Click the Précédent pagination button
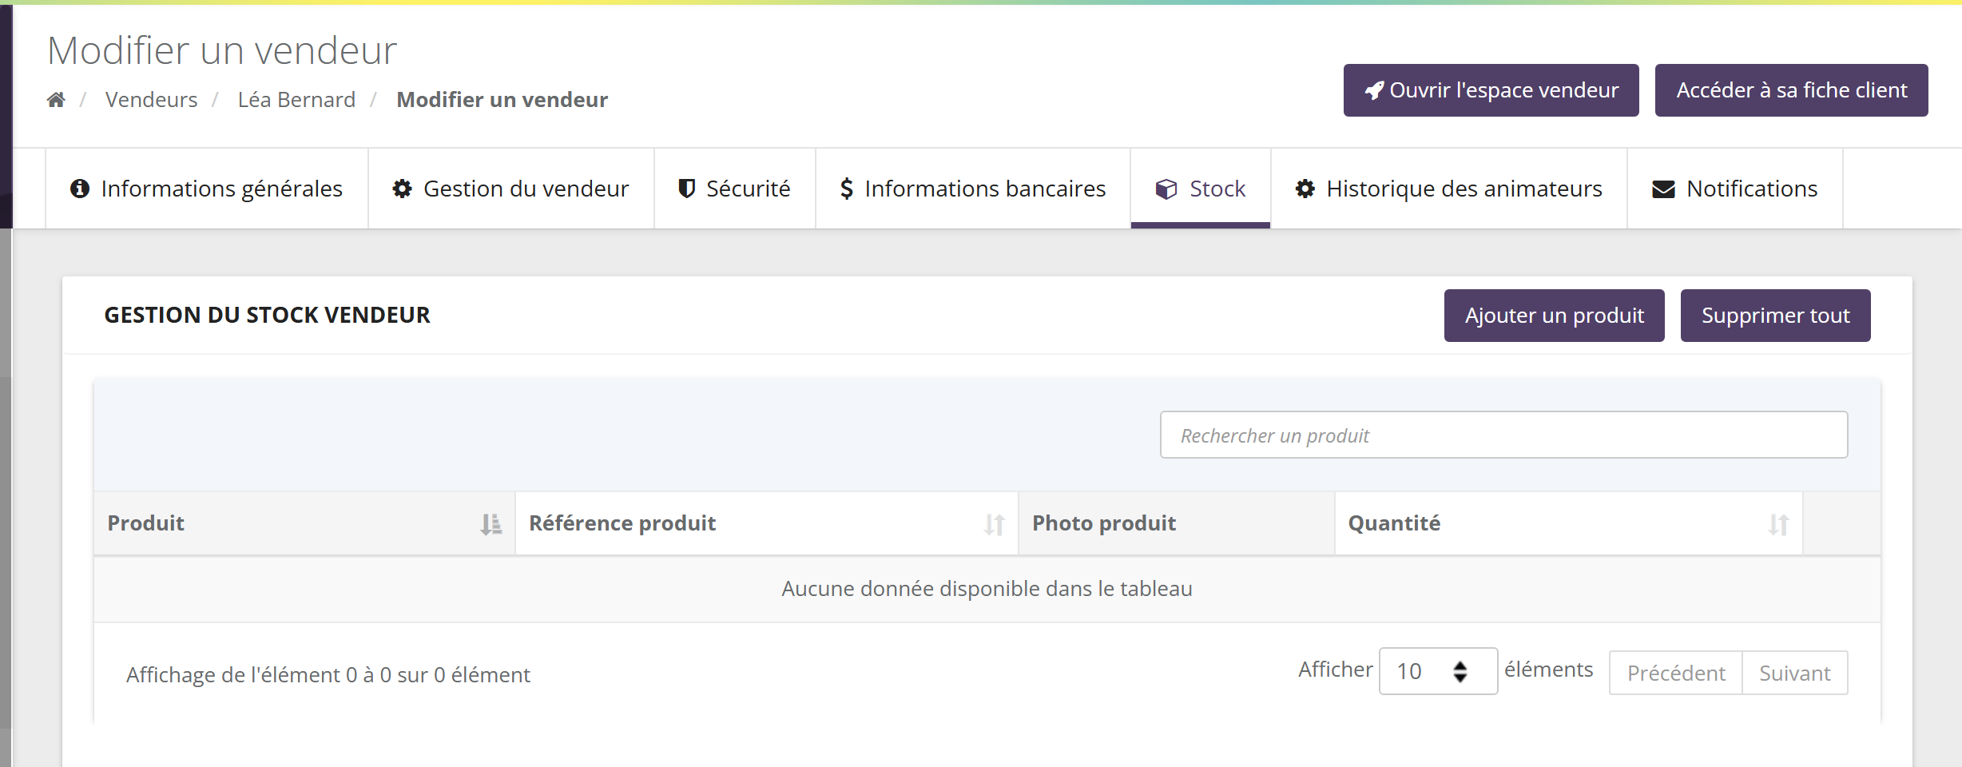The height and width of the screenshot is (767, 1962). tap(1676, 674)
